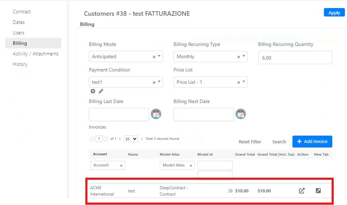This screenshot has height=205, width=347.
Task: Sort invoices by Grand Total header
Action: coord(245,154)
